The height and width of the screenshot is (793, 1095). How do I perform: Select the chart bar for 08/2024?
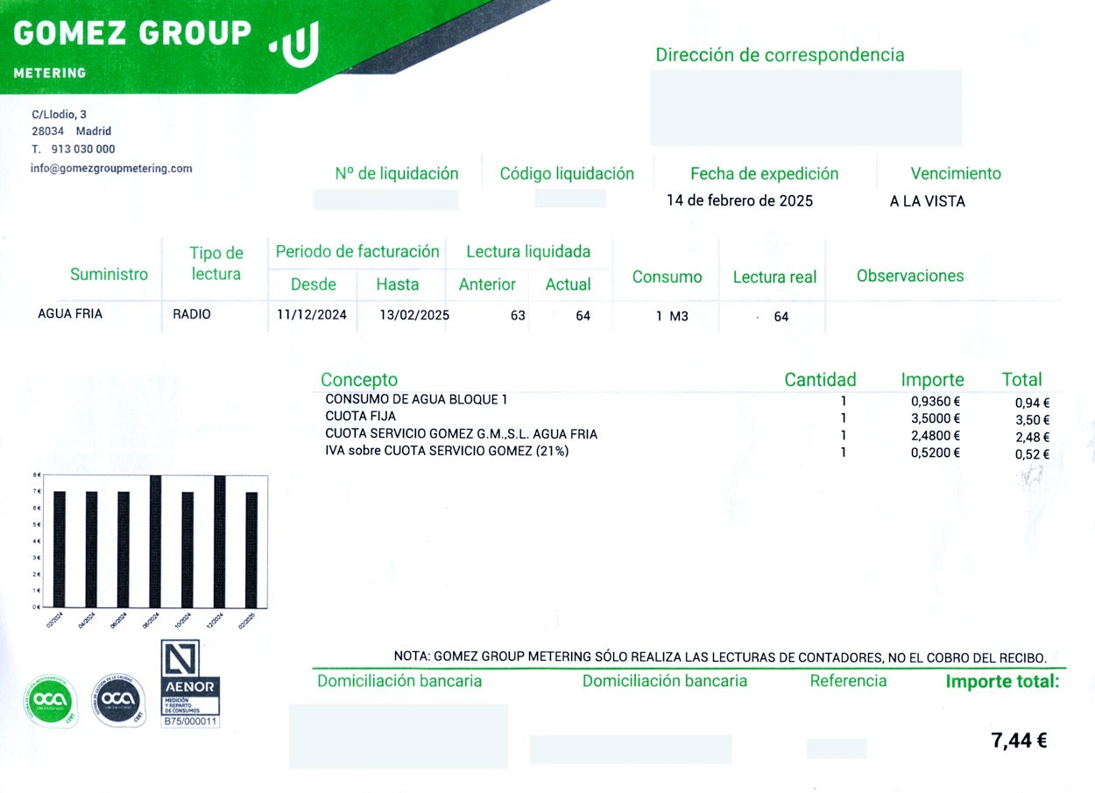[155, 541]
